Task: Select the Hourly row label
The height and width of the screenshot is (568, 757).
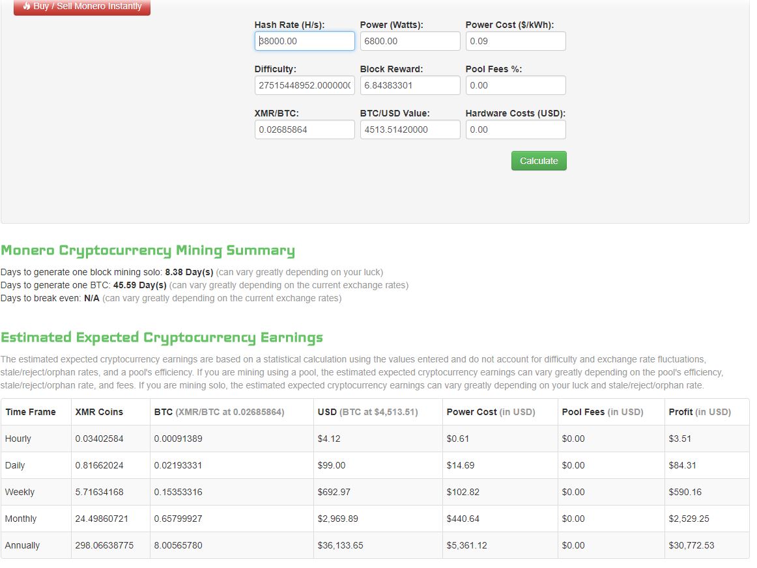Action: click(18, 439)
